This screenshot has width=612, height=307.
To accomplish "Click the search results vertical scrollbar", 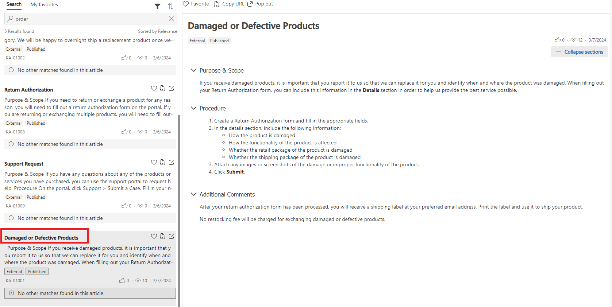I will pyautogui.click(x=179, y=210).
